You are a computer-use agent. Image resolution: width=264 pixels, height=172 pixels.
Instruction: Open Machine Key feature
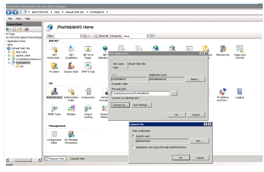coord(223,51)
